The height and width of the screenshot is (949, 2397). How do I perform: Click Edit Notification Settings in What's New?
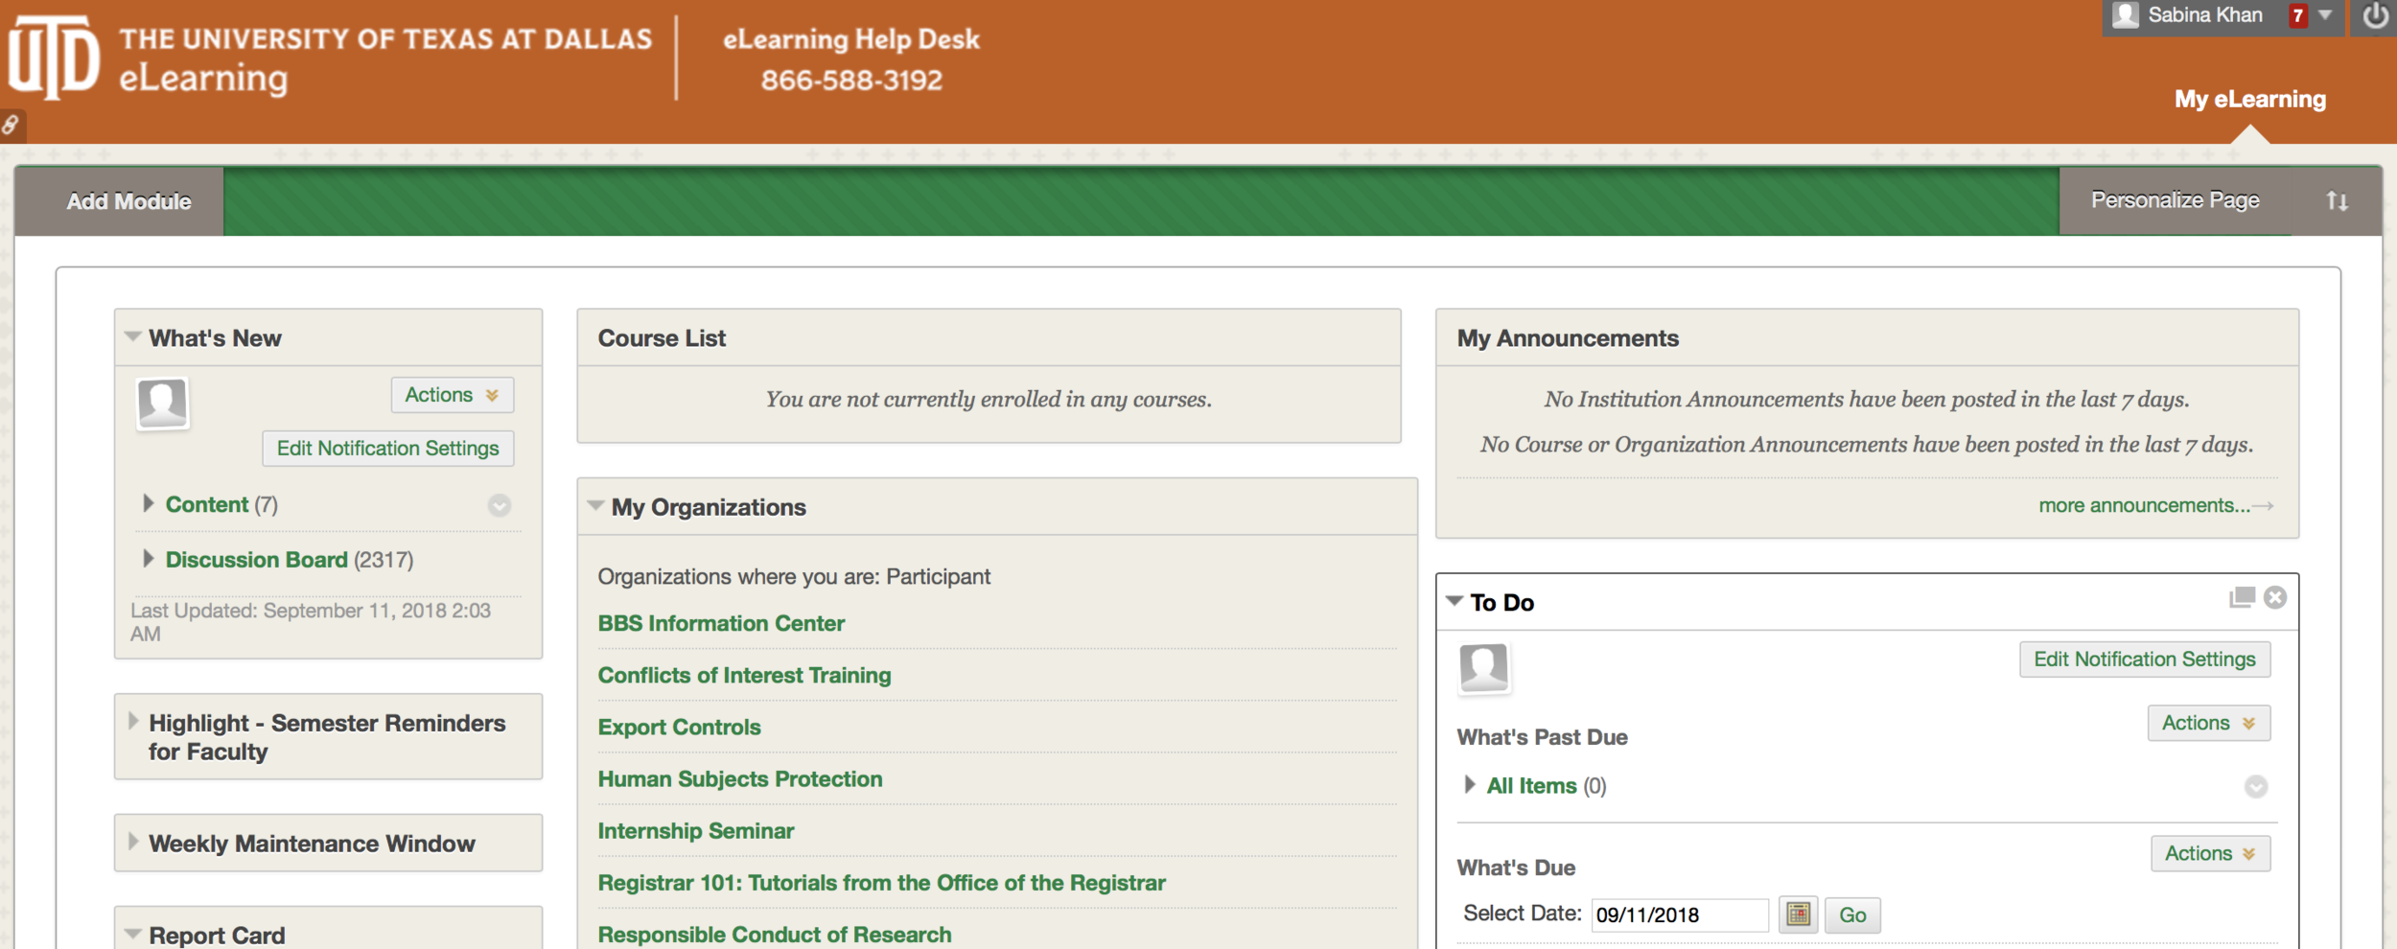point(388,449)
